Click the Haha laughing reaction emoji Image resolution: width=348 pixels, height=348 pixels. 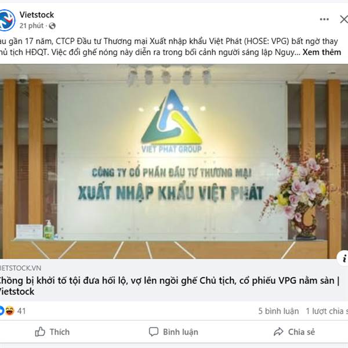tap(9, 311)
